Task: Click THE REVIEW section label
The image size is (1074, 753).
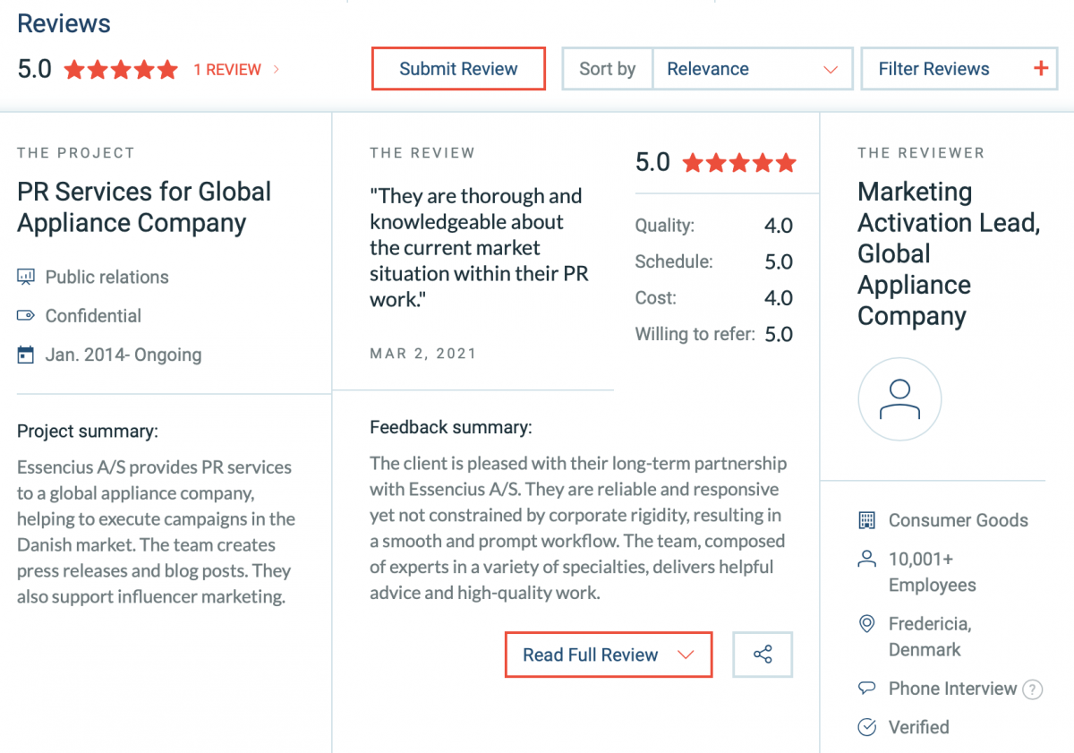Action: tap(422, 153)
